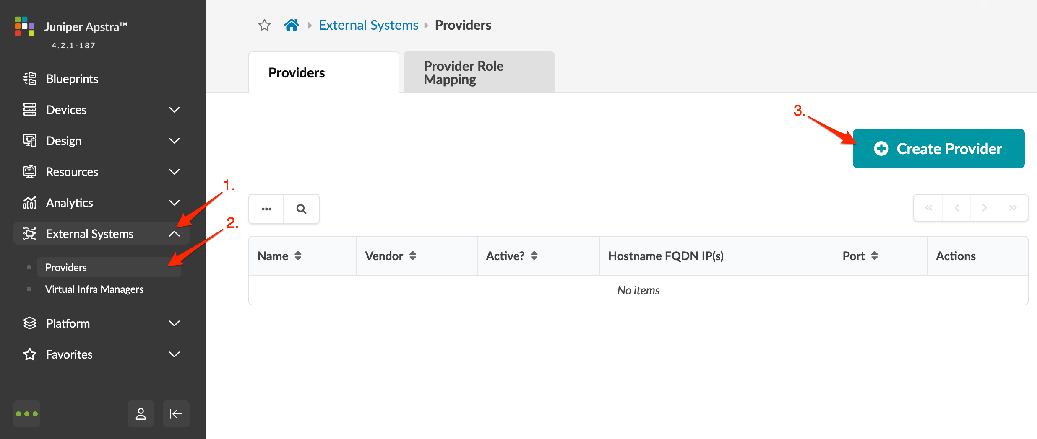Sort the table by Port column
The image size is (1037, 439).
(875, 256)
